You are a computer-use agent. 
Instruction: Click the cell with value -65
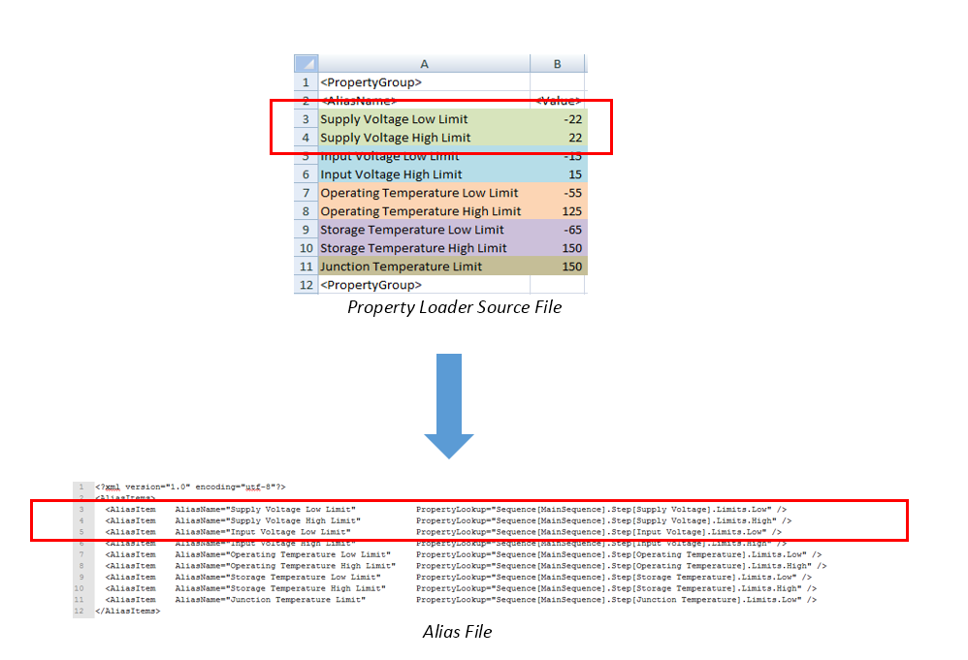(558, 230)
